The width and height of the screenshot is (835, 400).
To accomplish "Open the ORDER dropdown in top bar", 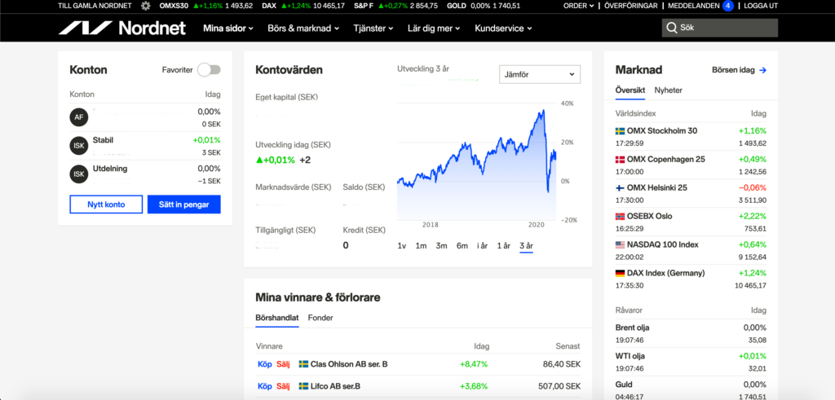I will pos(578,6).
